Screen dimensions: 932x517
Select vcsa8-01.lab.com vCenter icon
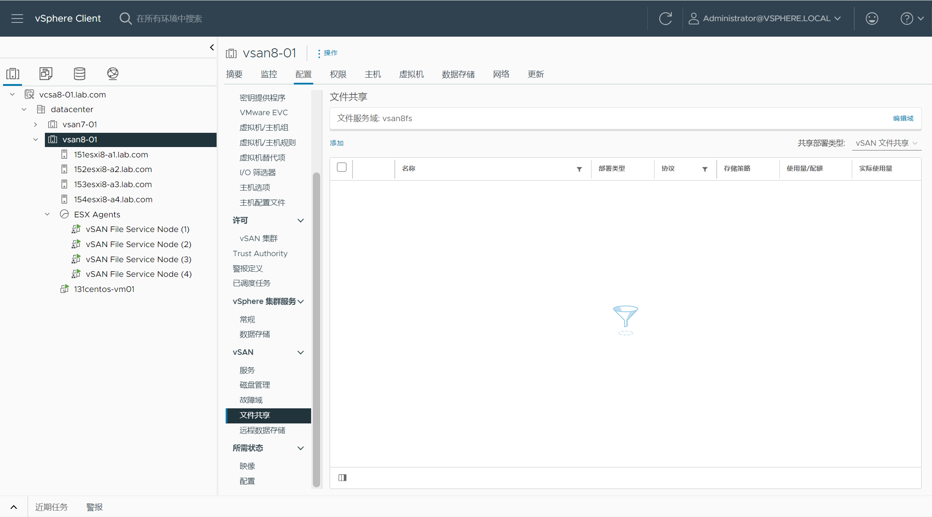(29, 94)
